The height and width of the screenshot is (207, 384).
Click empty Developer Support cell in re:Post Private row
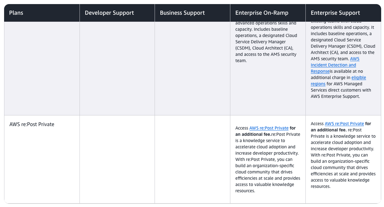pyautogui.click(x=117, y=159)
